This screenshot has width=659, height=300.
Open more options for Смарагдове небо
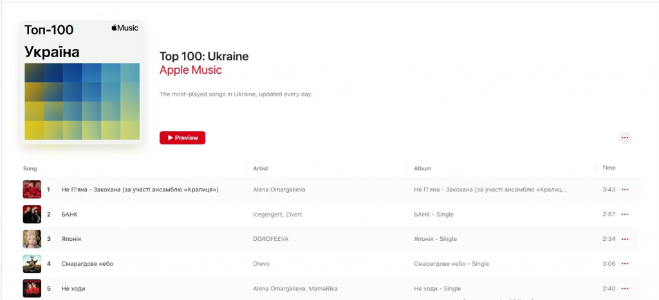(x=624, y=264)
